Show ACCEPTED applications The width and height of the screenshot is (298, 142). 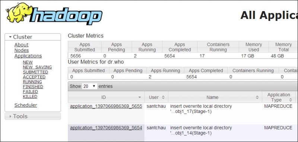coord(34,77)
